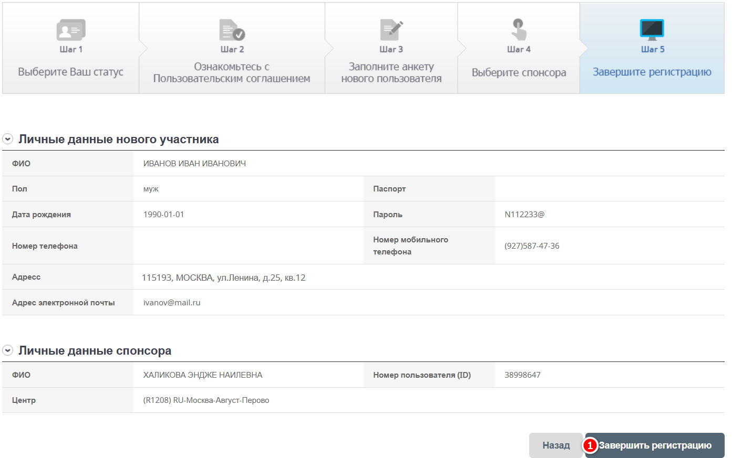The image size is (732, 458).
Task: Click the Step 3 form pencil icon
Action: tap(391, 30)
